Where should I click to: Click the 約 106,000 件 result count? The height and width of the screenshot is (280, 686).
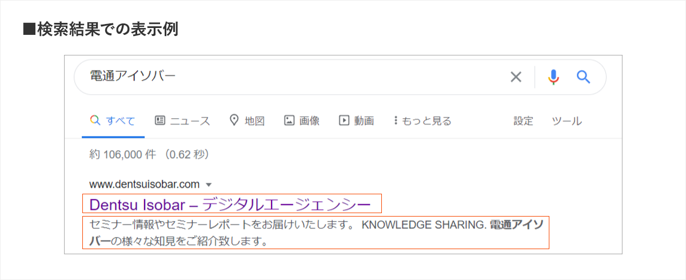(x=149, y=154)
